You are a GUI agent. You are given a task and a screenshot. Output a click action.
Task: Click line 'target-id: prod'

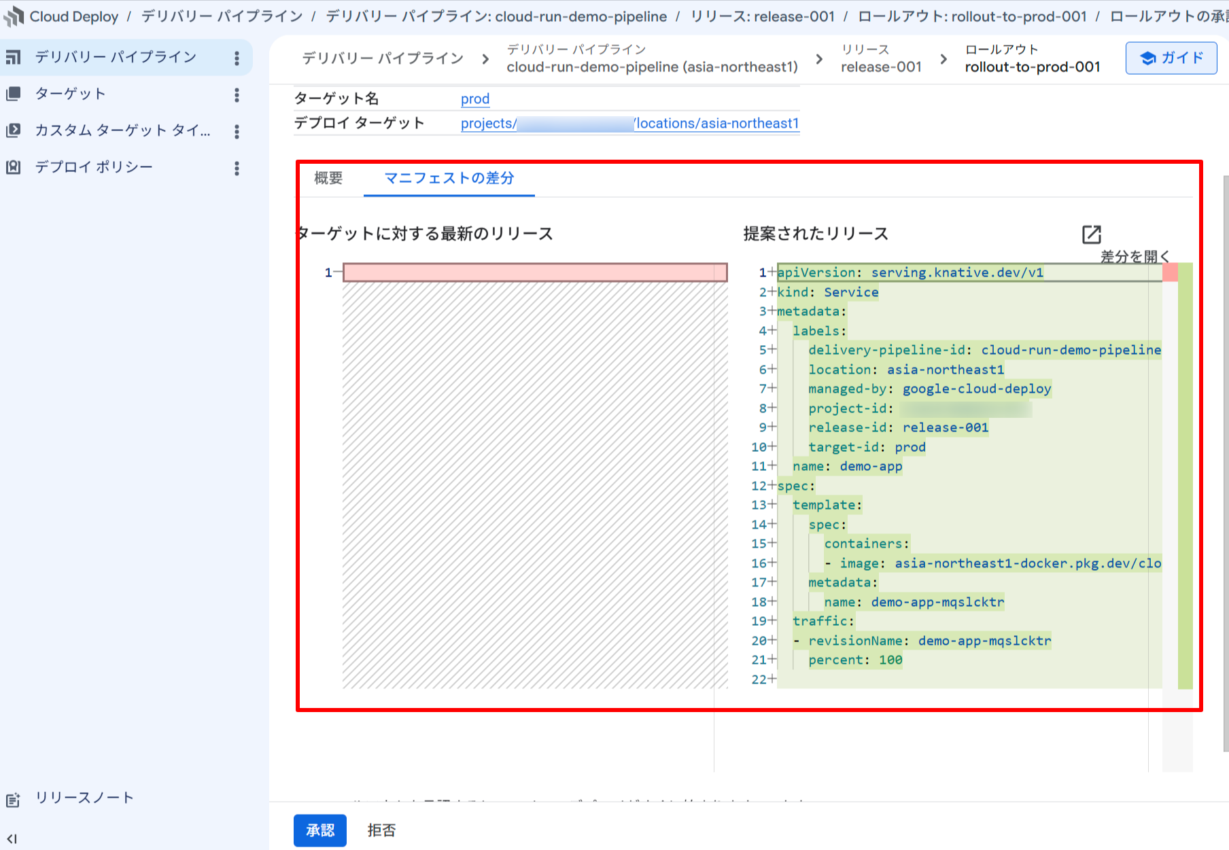pos(867,447)
